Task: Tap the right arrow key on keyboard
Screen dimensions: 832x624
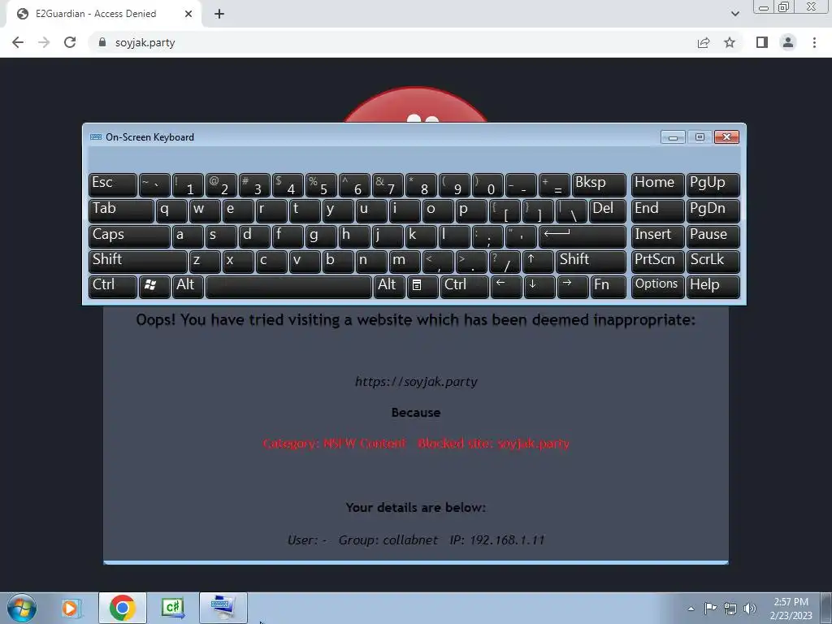Action: [572, 287]
